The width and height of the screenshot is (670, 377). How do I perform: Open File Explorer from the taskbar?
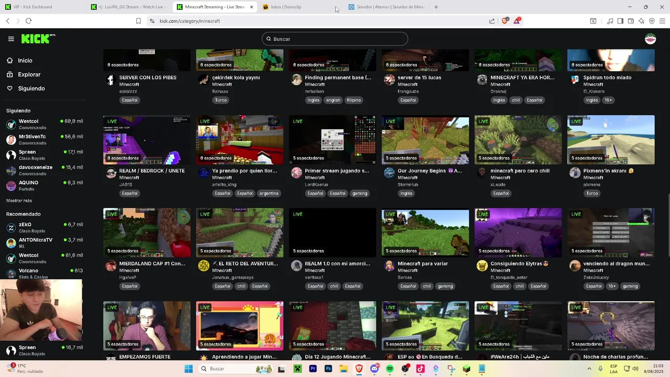(344, 369)
